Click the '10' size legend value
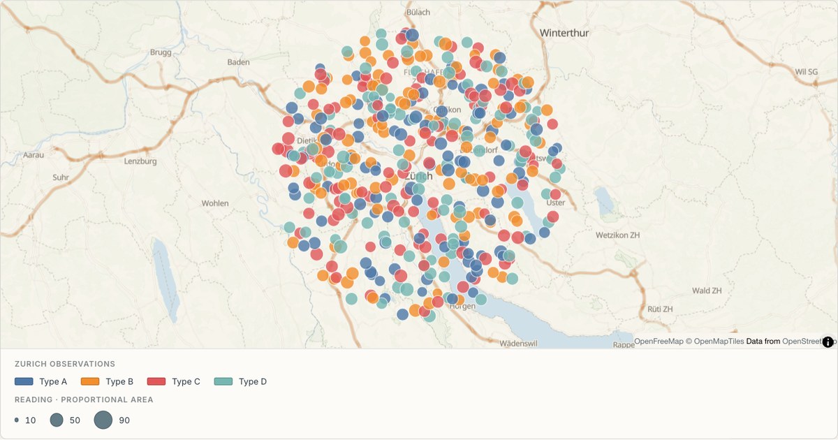The height and width of the screenshot is (440, 838). point(30,420)
